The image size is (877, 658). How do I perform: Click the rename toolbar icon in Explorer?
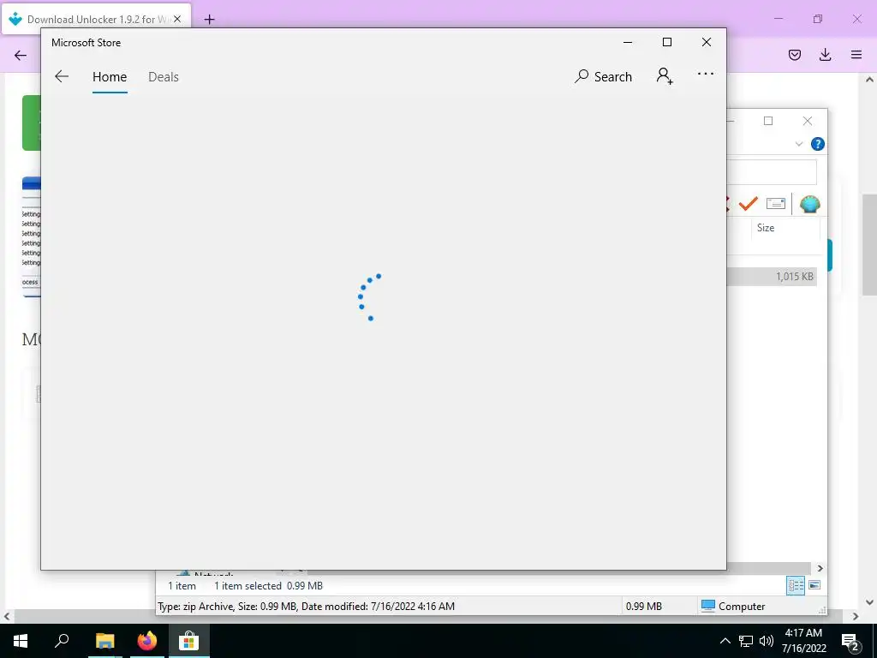click(x=776, y=204)
